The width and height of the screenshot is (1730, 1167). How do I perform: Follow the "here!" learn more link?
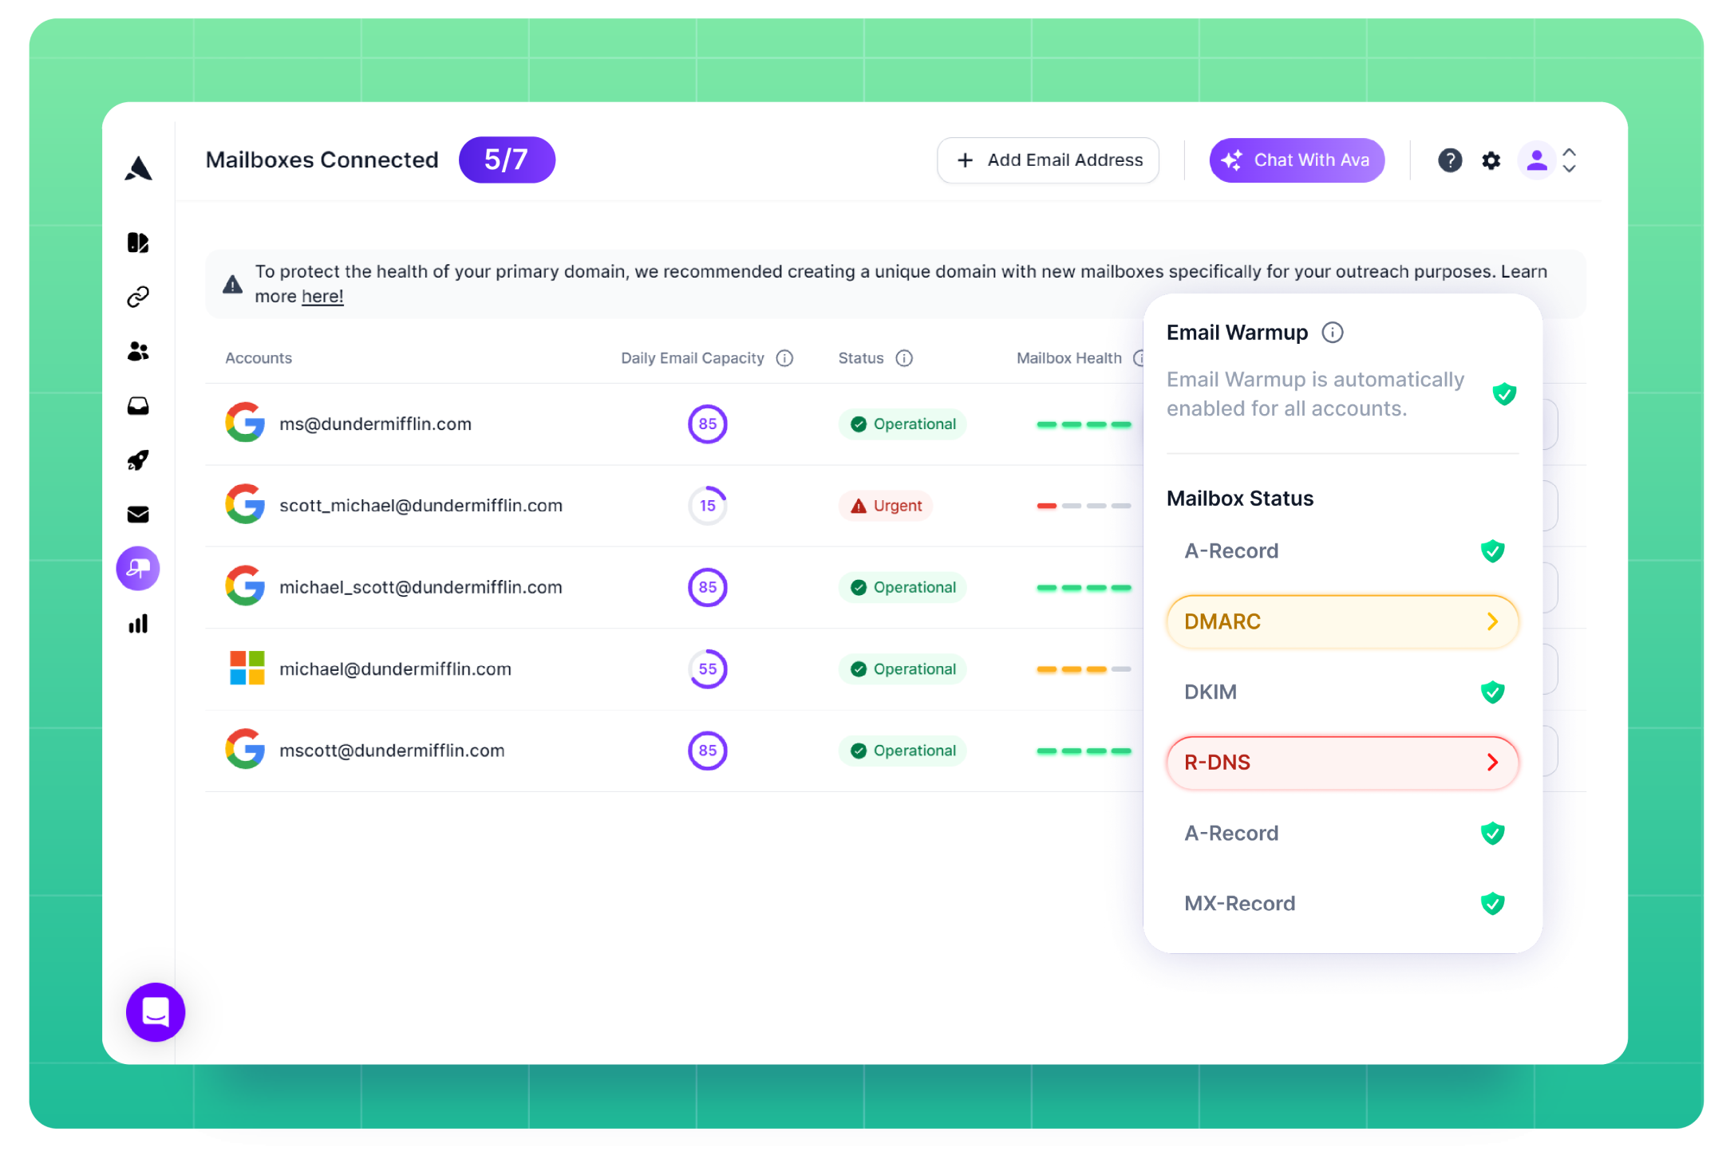pos(322,296)
